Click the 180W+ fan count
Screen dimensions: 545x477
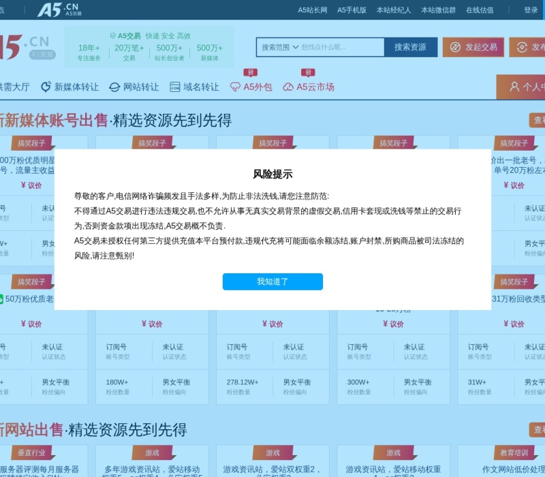(x=117, y=382)
